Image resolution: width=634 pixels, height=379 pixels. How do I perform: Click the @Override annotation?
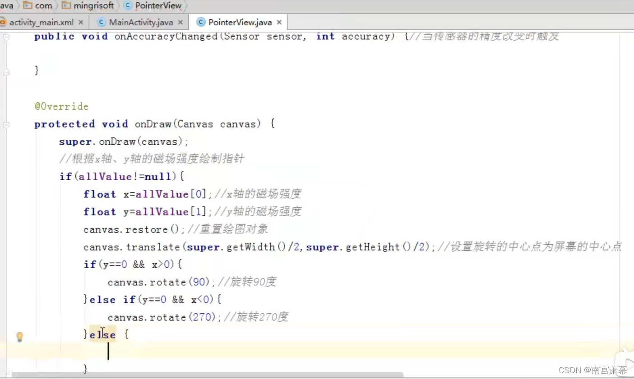pyautogui.click(x=61, y=106)
